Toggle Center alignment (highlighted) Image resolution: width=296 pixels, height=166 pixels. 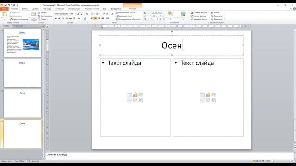(x=95, y=18)
